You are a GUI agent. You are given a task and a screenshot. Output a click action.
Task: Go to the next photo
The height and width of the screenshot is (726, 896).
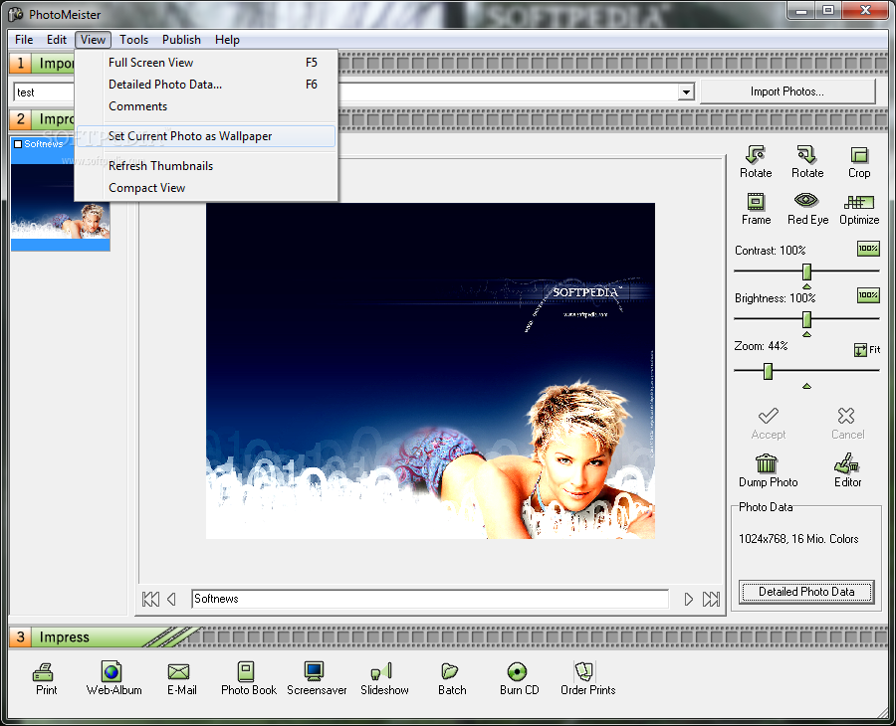click(689, 600)
